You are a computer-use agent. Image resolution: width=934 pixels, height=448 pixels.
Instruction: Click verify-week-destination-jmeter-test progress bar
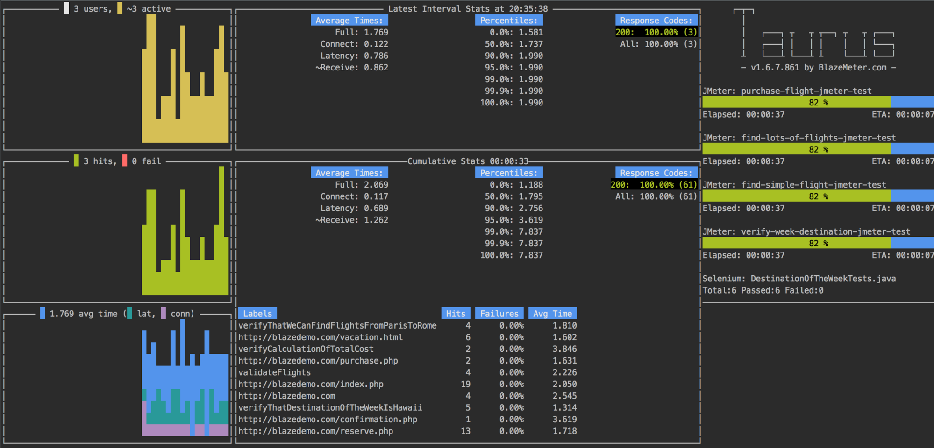point(818,243)
